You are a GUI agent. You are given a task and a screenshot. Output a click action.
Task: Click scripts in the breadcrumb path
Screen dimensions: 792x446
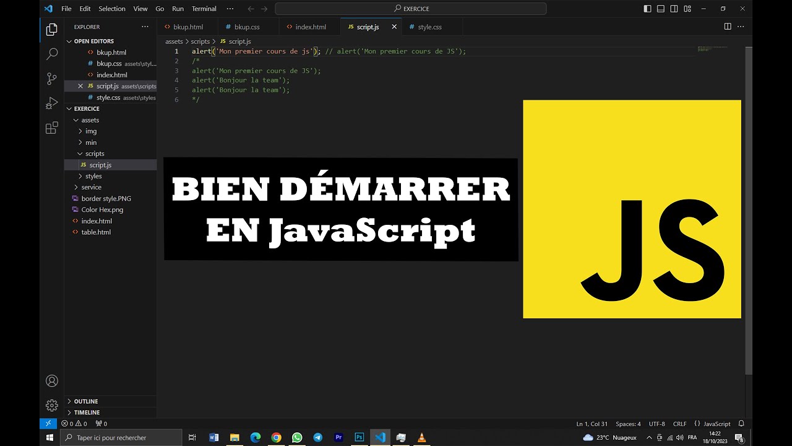pyautogui.click(x=200, y=42)
